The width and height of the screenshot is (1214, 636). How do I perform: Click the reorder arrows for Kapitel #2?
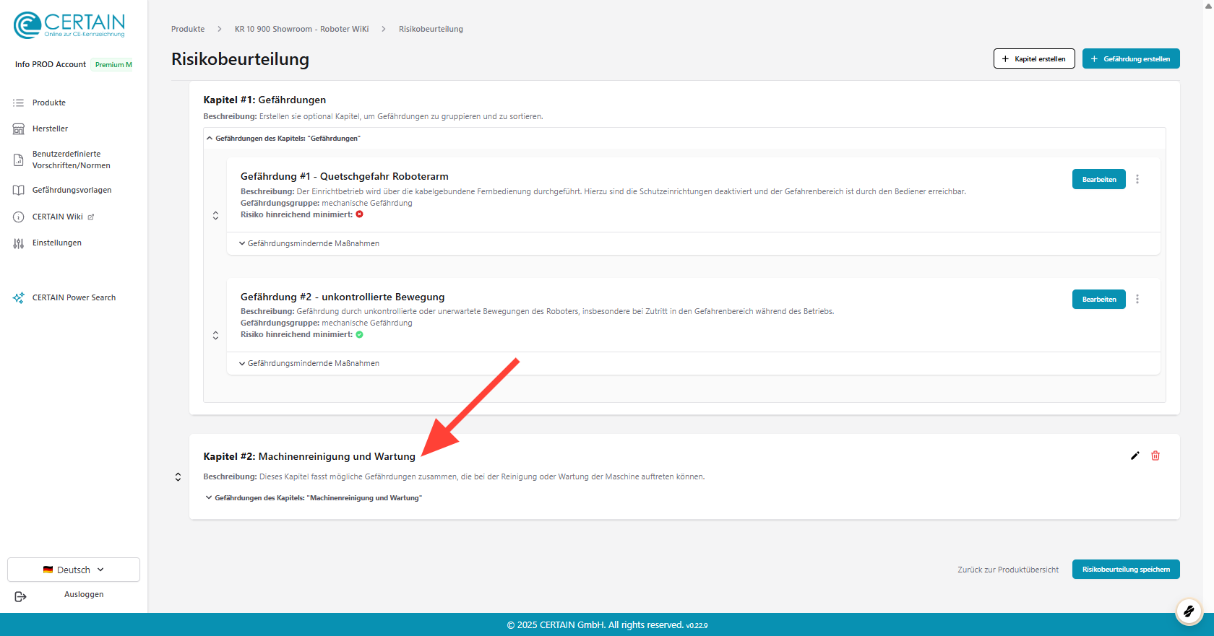point(178,477)
